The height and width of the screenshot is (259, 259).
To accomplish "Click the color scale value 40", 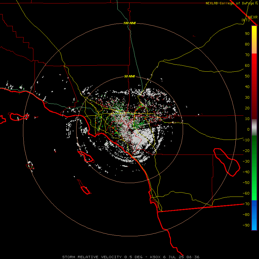I will click(x=247, y=87).
